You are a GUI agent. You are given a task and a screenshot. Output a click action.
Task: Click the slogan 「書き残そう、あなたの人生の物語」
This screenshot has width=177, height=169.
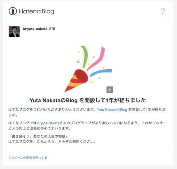coord(38,136)
